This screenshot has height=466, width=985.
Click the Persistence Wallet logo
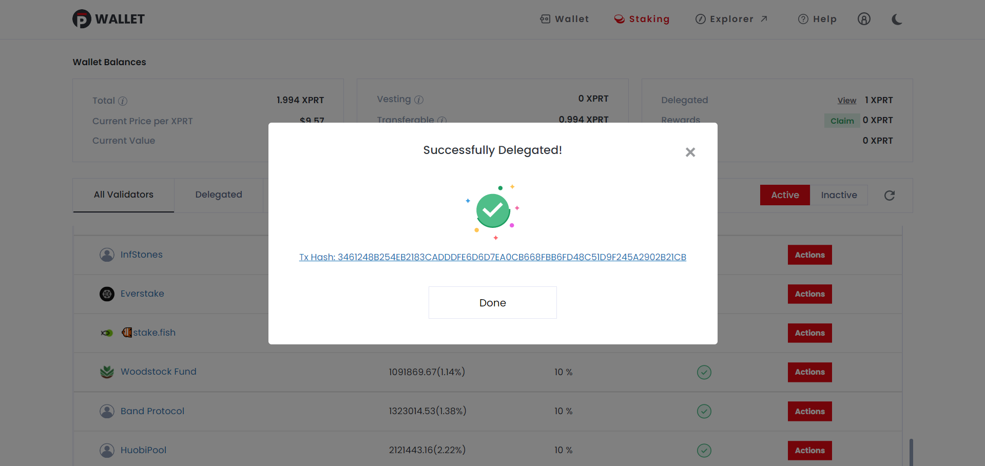pos(108,19)
